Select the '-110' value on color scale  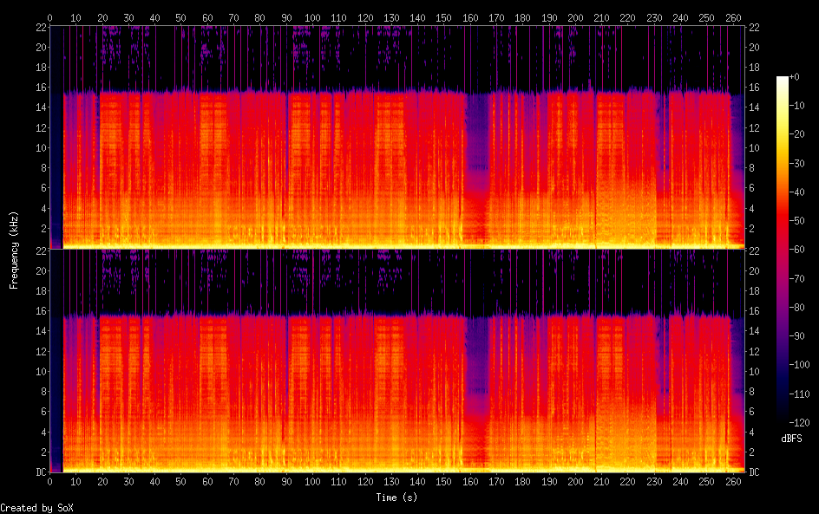pyautogui.click(x=799, y=394)
